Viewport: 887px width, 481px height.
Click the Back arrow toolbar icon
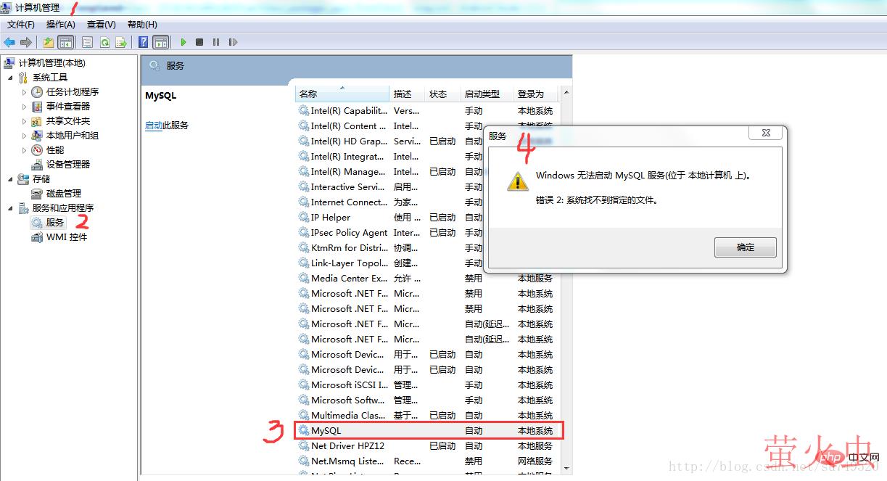[9, 42]
